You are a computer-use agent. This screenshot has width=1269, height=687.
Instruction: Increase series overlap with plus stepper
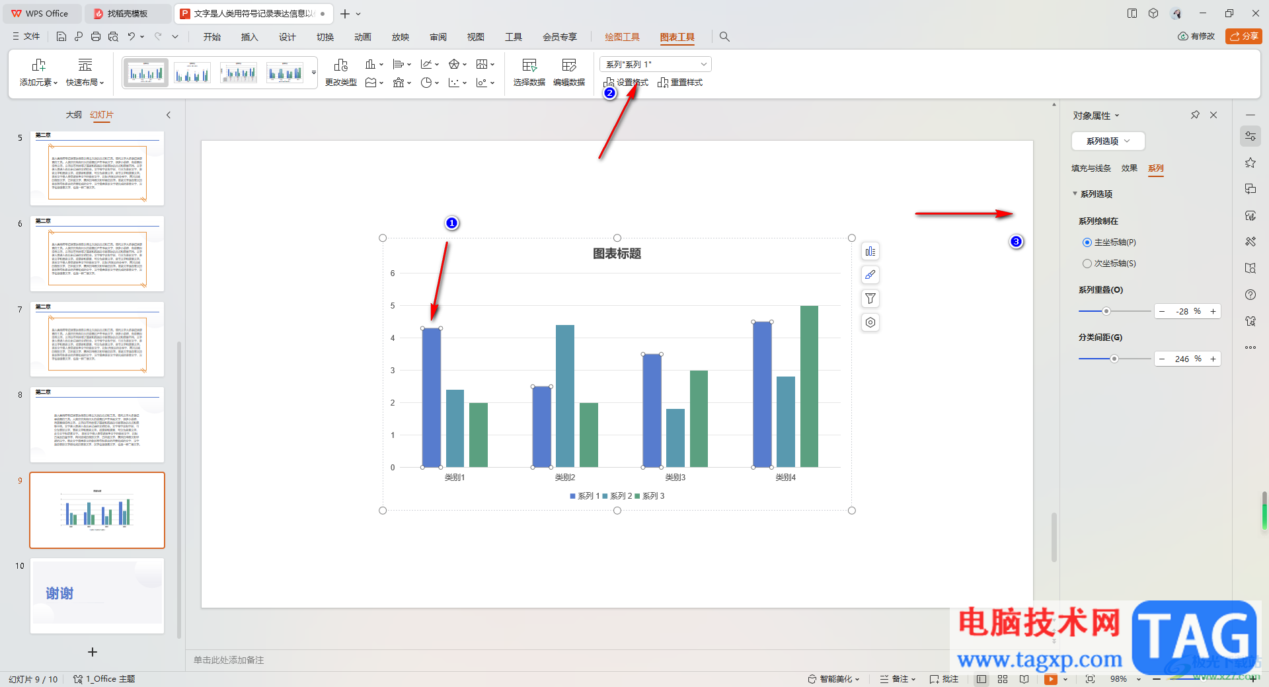tap(1213, 311)
